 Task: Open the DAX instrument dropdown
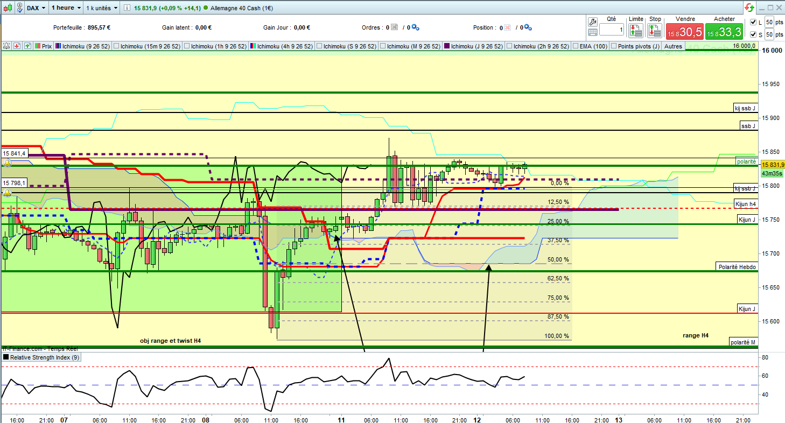tap(36, 8)
